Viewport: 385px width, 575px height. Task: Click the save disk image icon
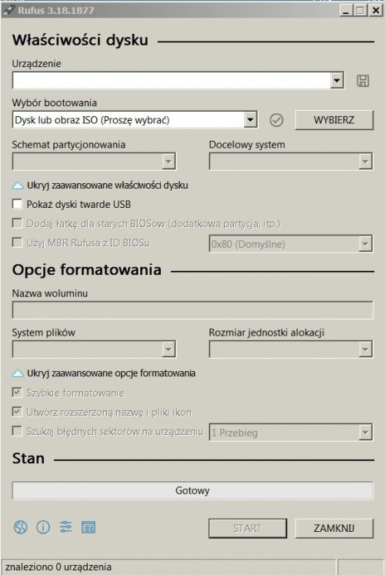[x=363, y=81]
